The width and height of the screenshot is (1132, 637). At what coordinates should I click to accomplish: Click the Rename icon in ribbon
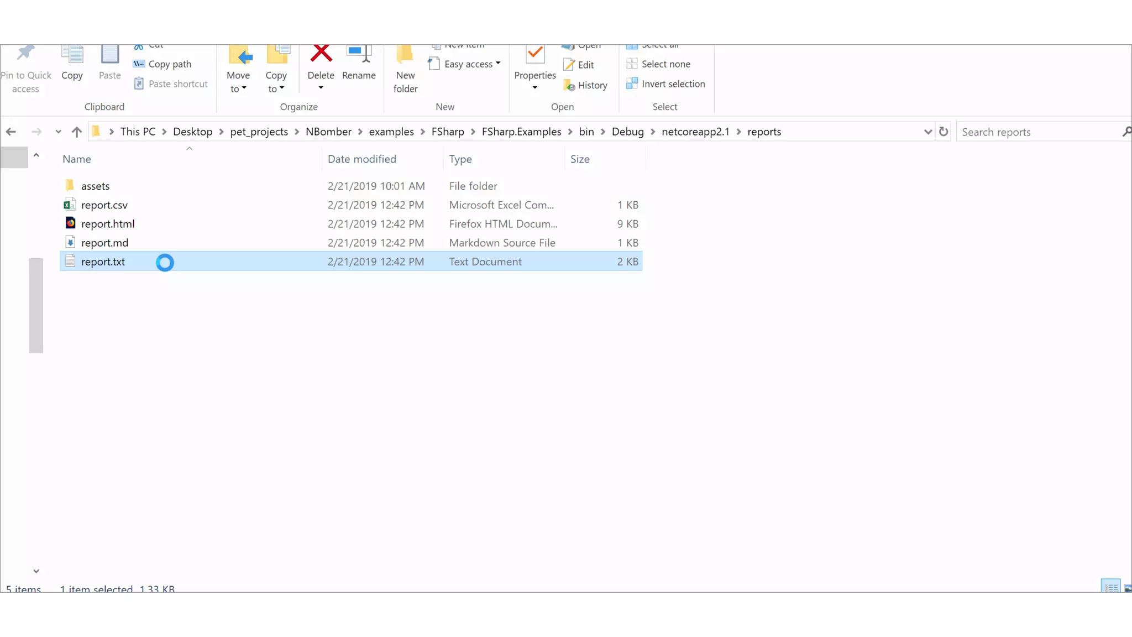pos(359,54)
